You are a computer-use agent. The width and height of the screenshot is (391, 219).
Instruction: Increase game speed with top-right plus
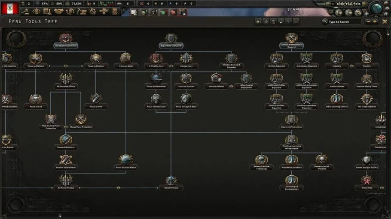(x=364, y=4)
